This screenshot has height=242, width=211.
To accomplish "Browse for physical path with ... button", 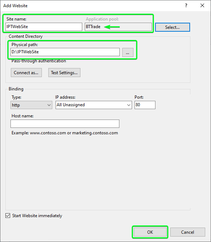I will [x=128, y=53].
